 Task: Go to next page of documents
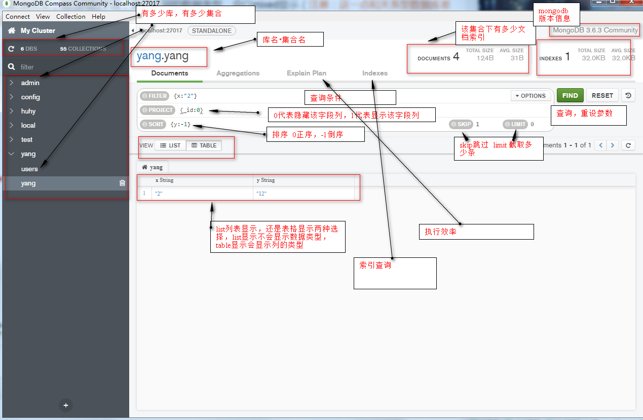[x=613, y=145]
